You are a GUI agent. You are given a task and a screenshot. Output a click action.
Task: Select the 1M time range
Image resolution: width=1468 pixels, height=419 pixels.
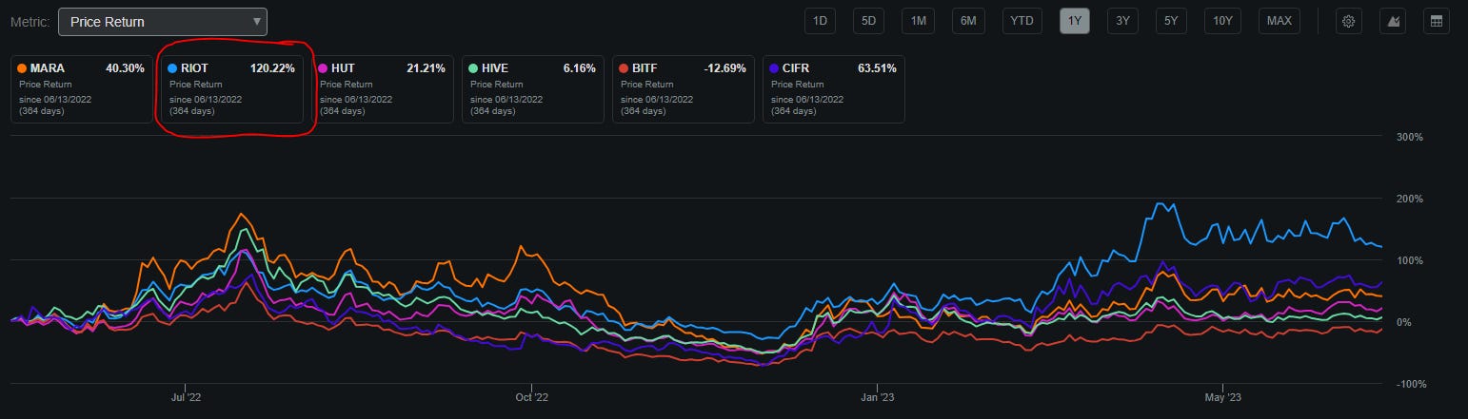tap(918, 21)
